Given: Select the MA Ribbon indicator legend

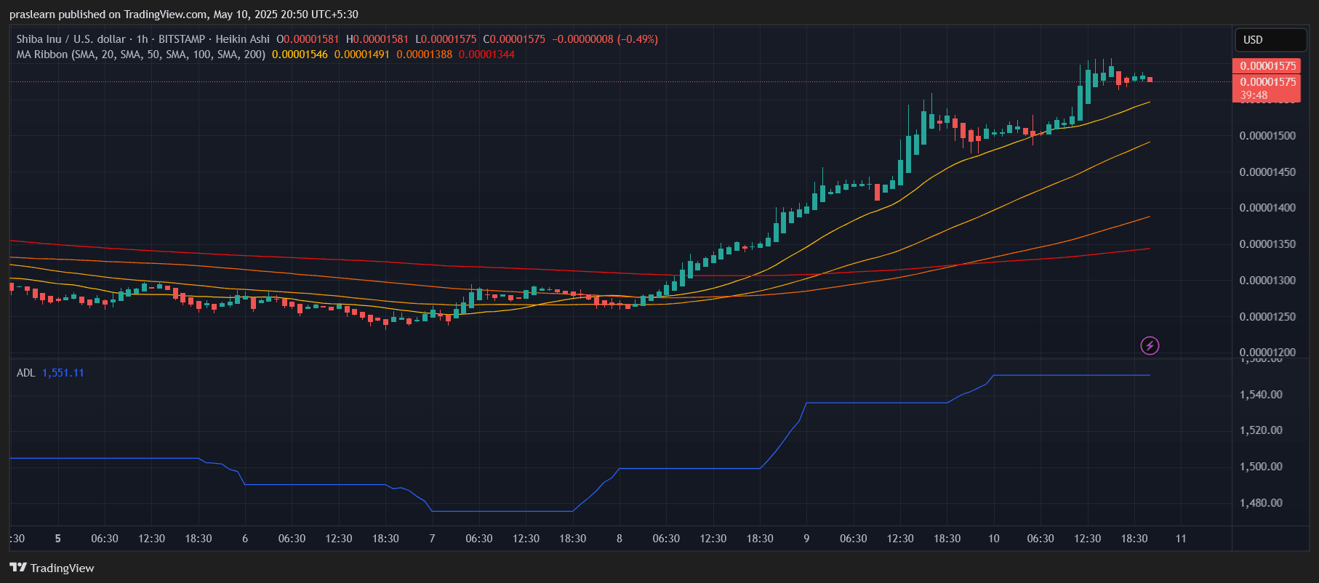Looking at the screenshot, I should (x=140, y=55).
